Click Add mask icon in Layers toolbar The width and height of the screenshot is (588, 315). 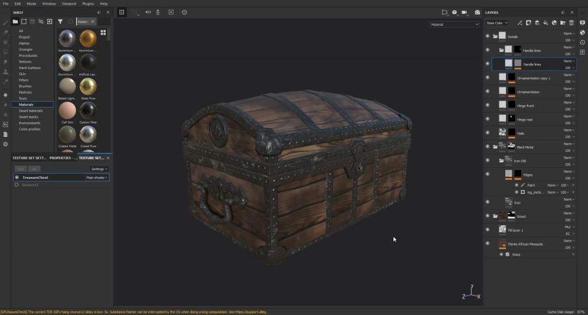(528, 23)
